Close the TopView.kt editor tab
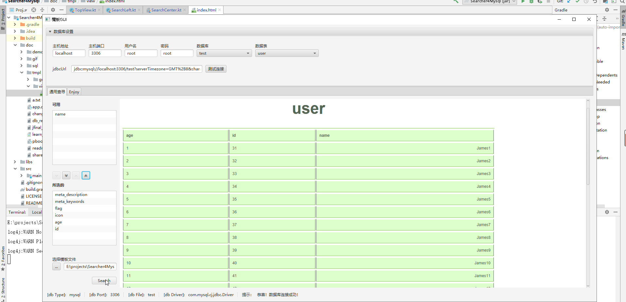Image resolution: width=626 pixels, height=302 pixels. (99, 10)
